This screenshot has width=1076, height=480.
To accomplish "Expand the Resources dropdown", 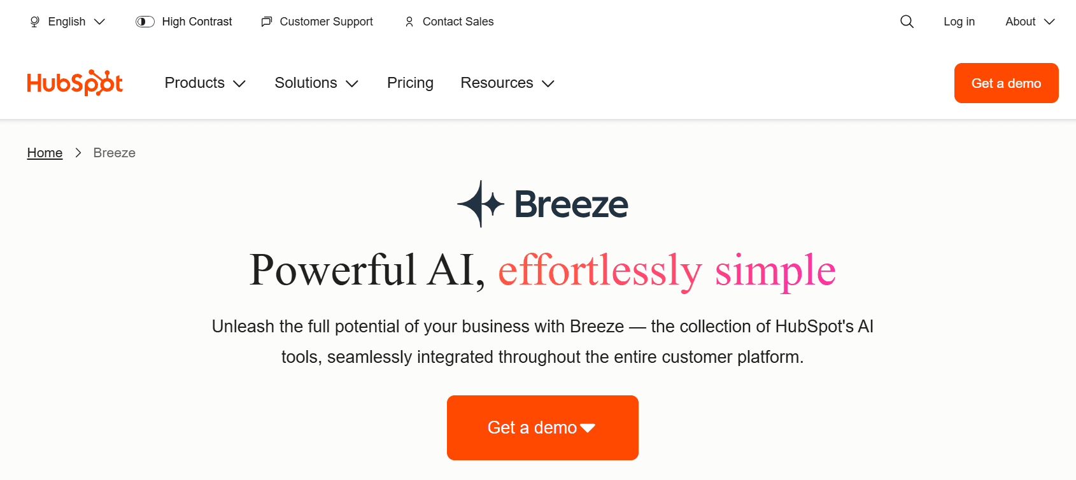I will pyautogui.click(x=507, y=83).
